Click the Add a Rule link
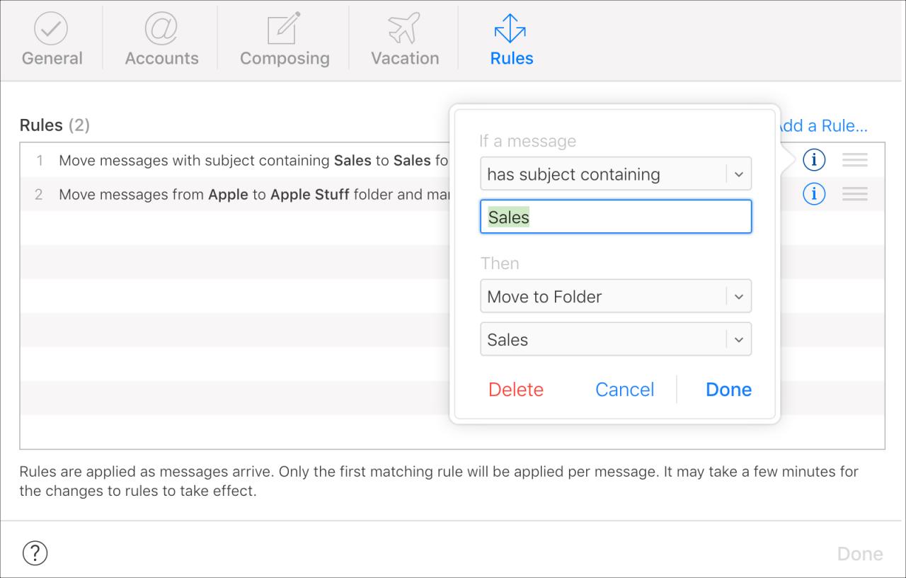The width and height of the screenshot is (906, 578). pyautogui.click(x=825, y=126)
